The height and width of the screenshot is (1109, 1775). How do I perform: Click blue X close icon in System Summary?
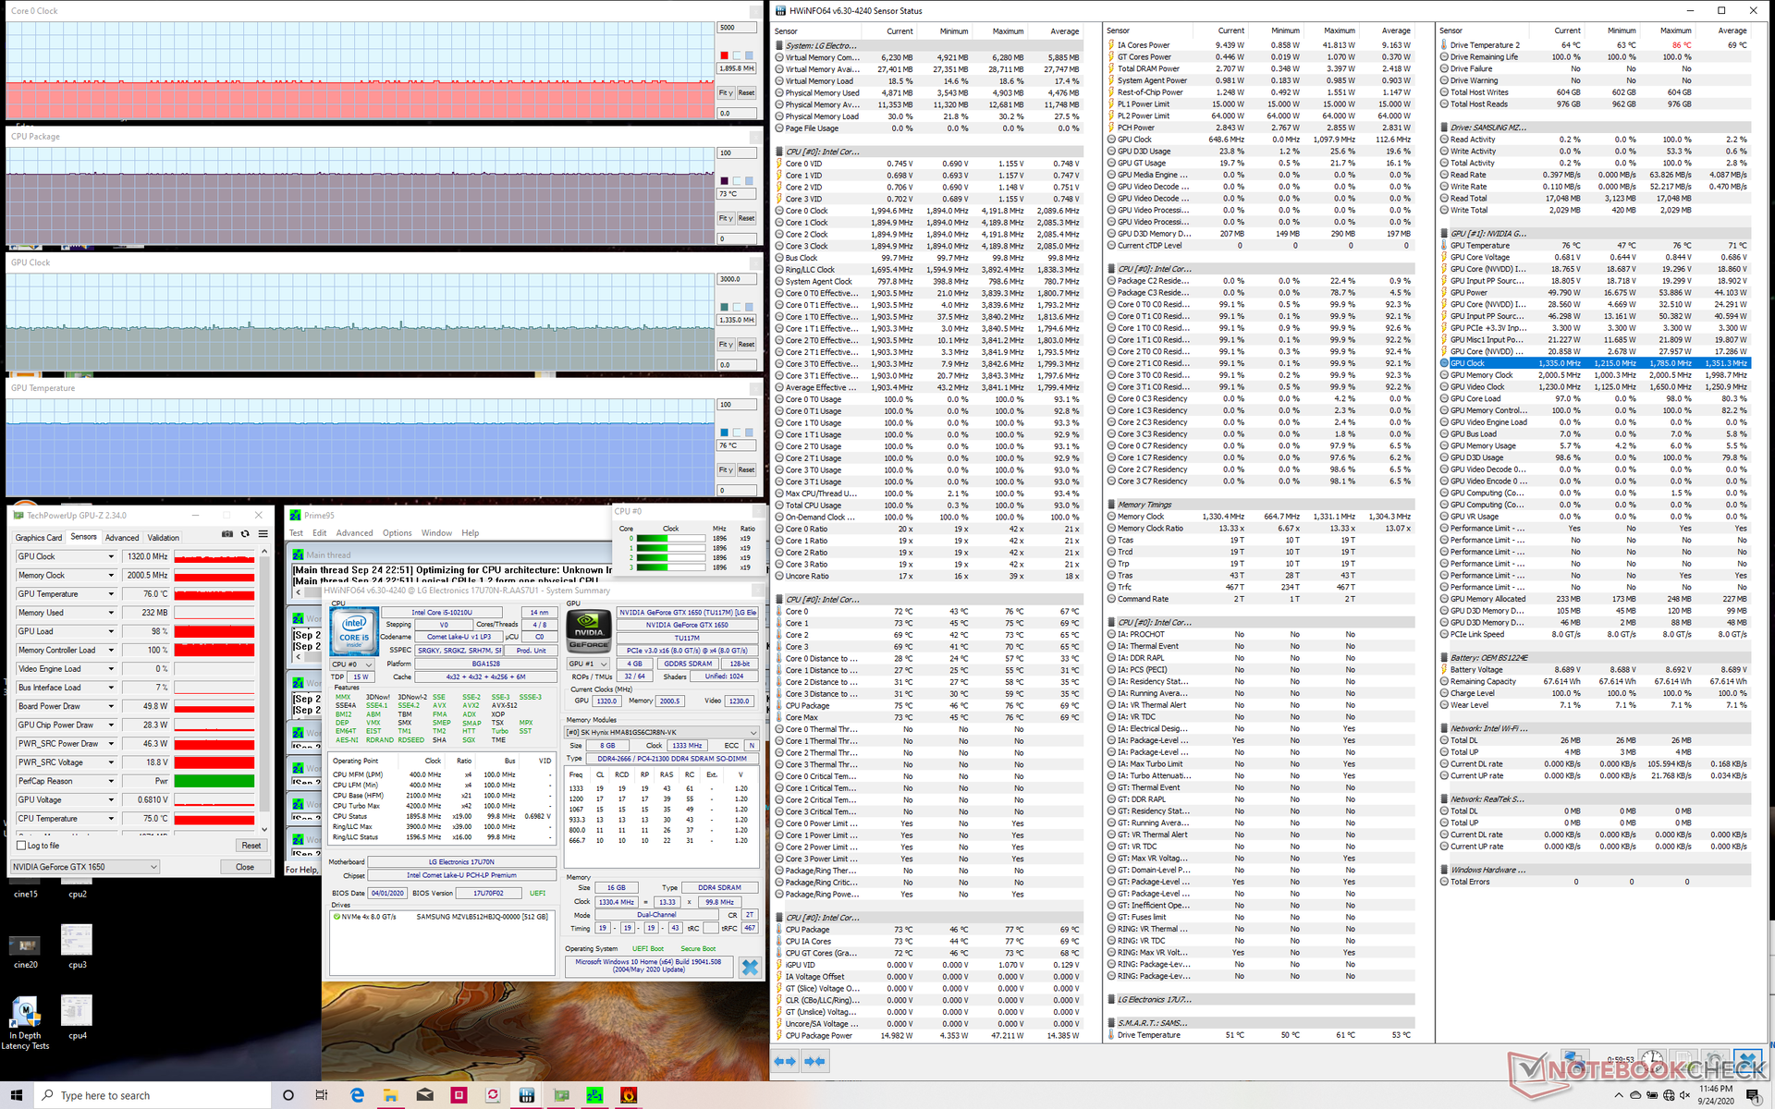[750, 968]
